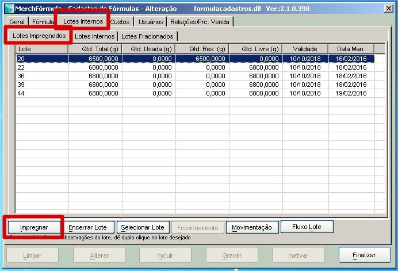Screen dimensions: 398x271
Task: Open Movimentação for the lot
Action: [252, 227]
